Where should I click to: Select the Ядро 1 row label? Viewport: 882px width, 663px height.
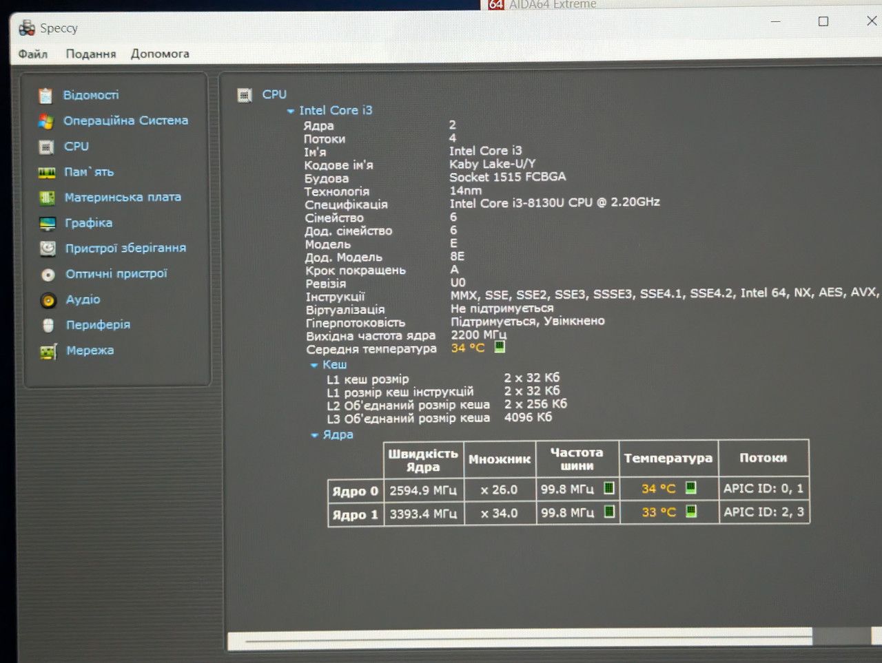(355, 515)
